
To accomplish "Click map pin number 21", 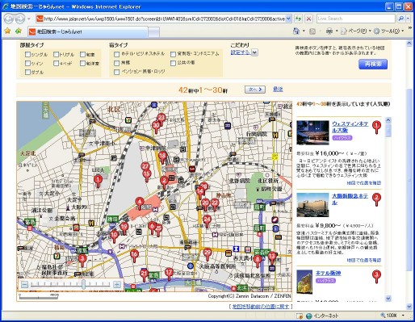I will point(144,275).
